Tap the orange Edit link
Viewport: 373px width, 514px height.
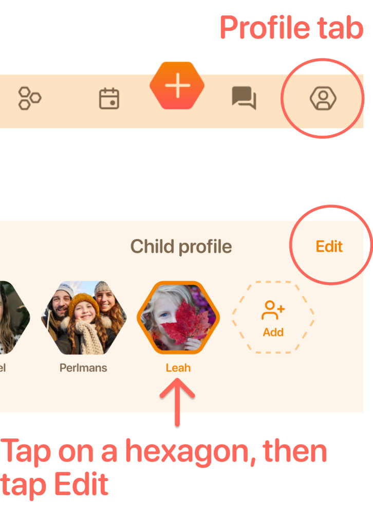(329, 247)
